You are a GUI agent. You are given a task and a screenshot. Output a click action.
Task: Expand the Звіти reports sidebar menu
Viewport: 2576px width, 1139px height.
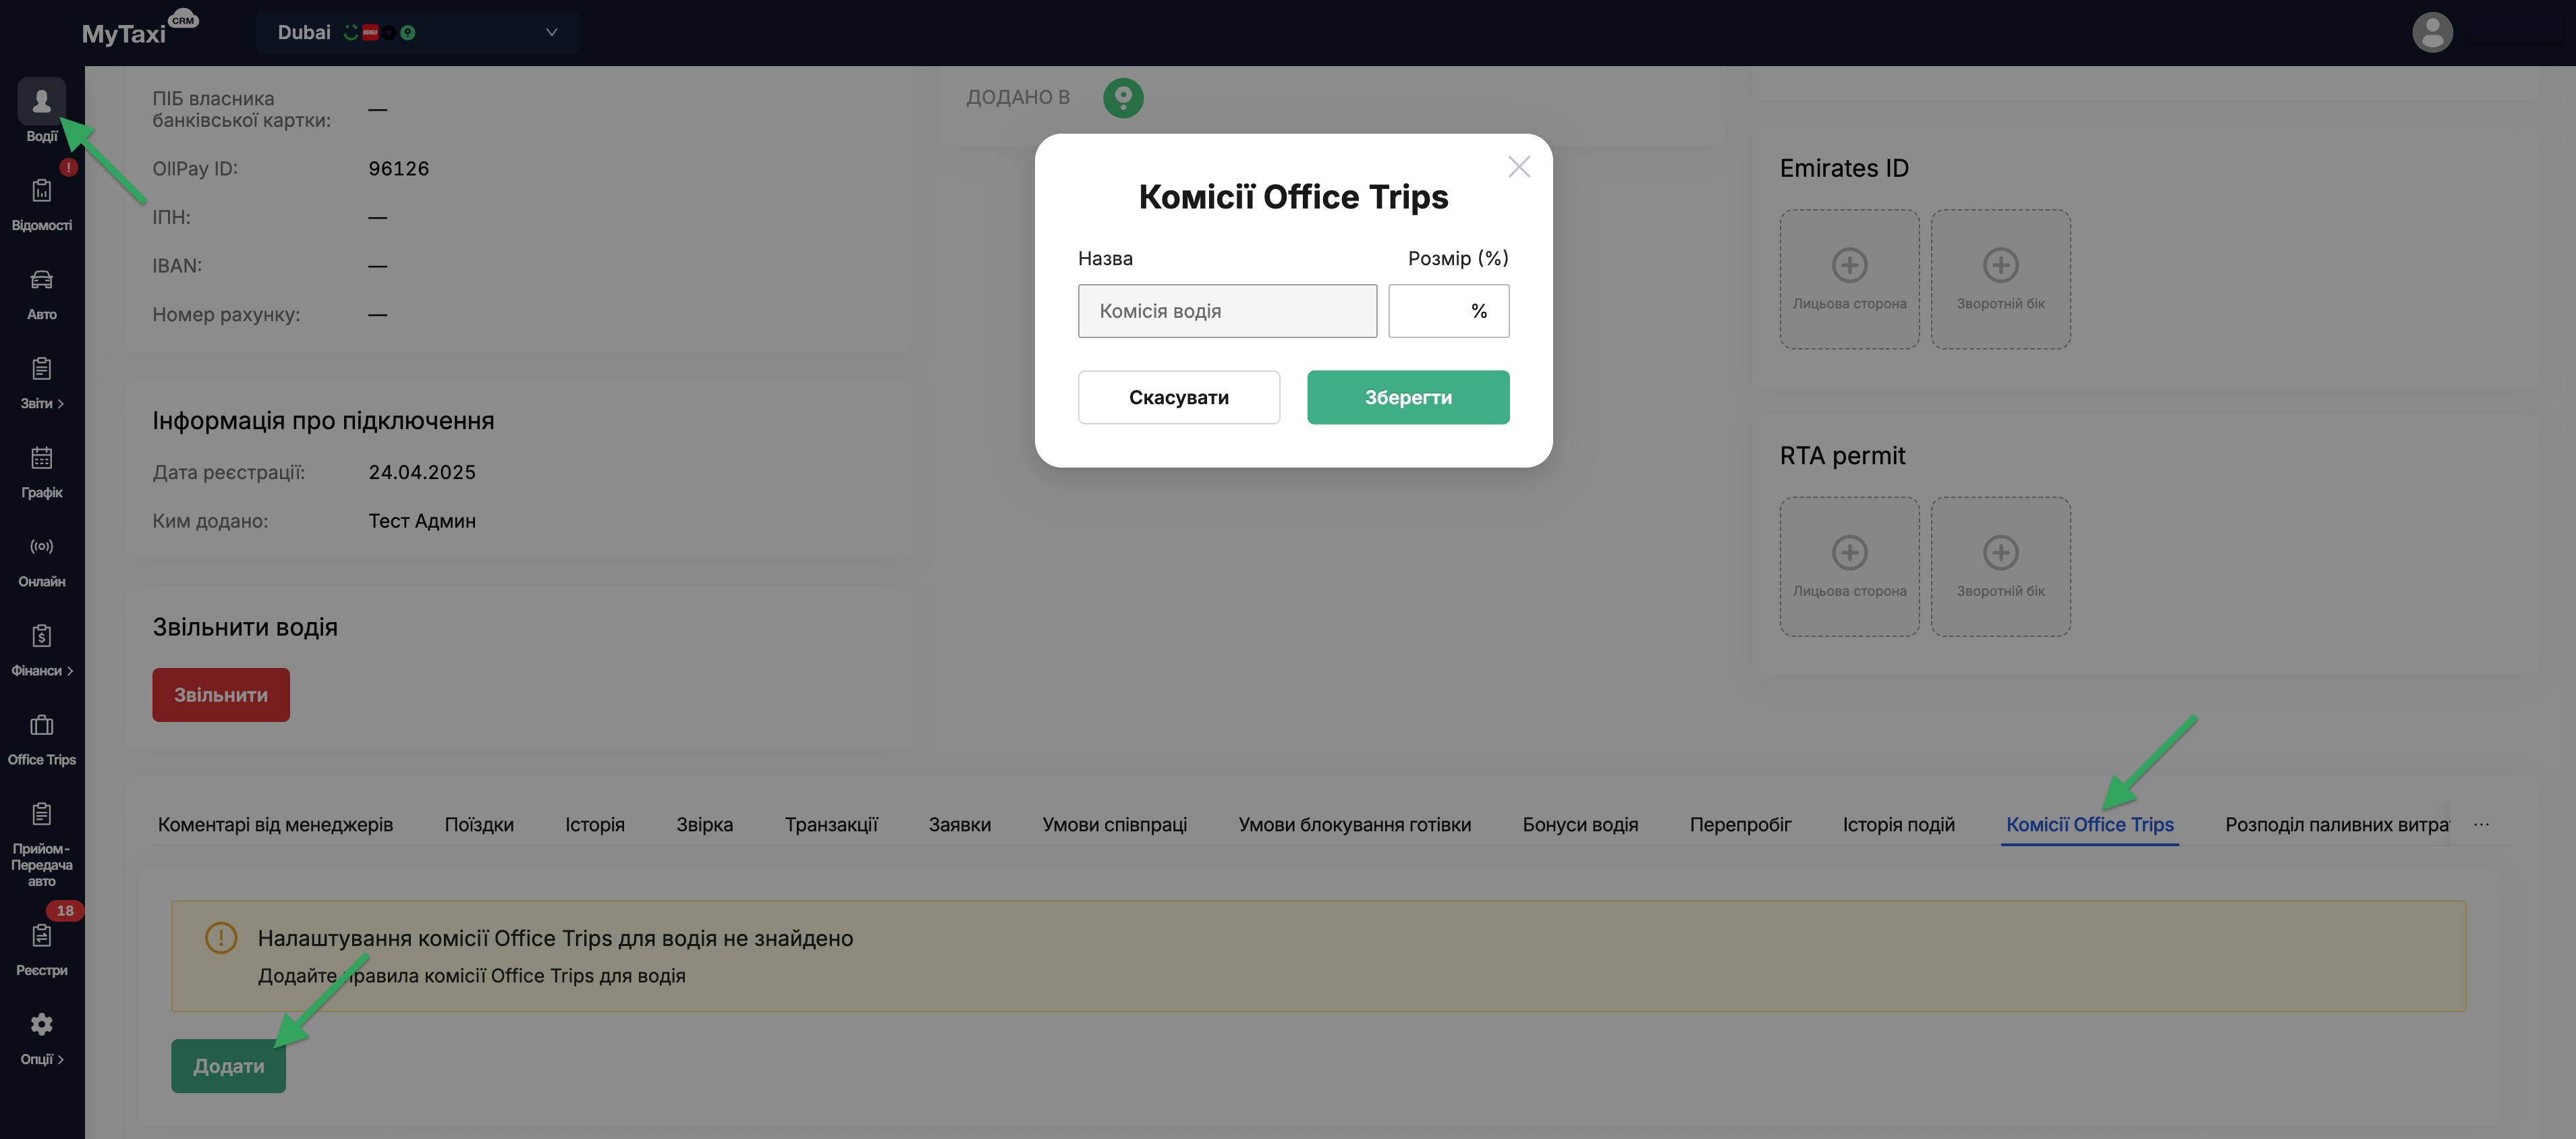[41, 382]
